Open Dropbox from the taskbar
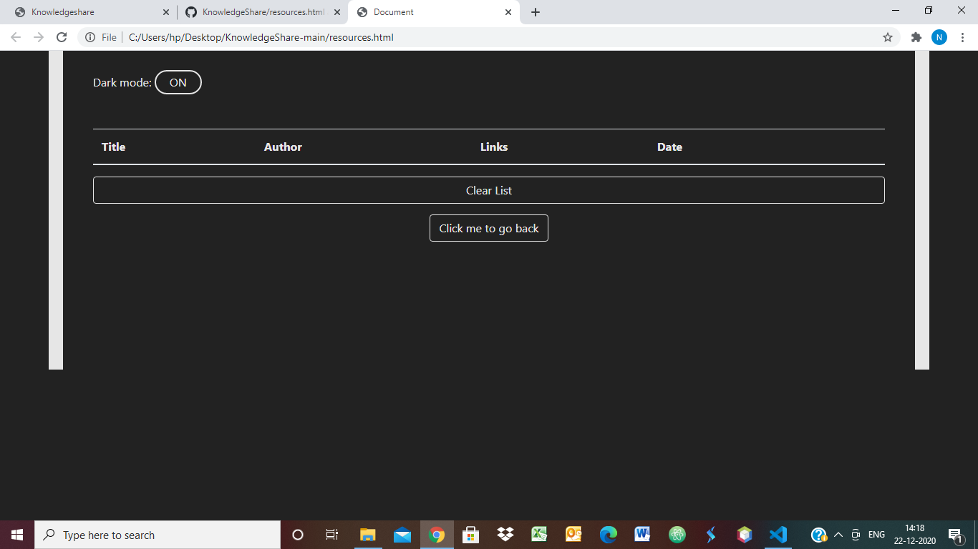This screenshot has height=549, width=978. pyautogui.click(x=505, y=534)
